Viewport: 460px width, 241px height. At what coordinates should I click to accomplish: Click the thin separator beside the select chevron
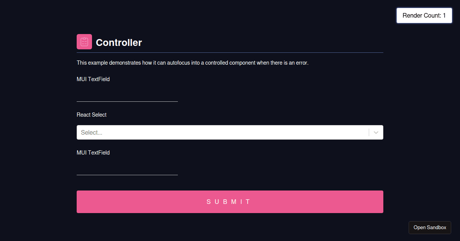[x=369, y=132]
